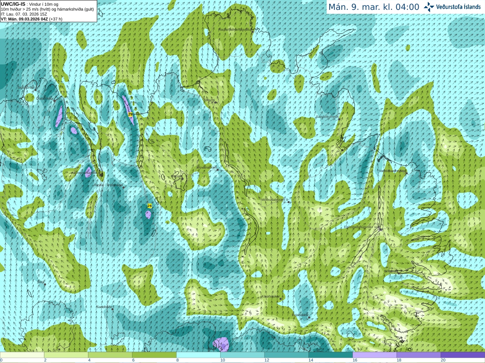Click the legend scale number 20
The width and height of the screenshot is (485, 363).
(443, 360)
